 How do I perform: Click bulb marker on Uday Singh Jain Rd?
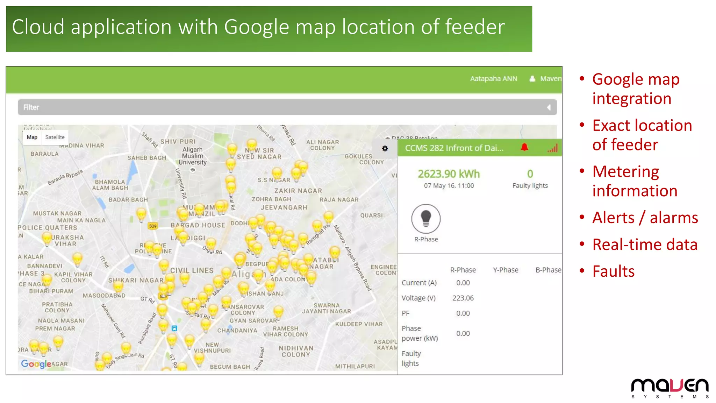(x=126, y=348)
